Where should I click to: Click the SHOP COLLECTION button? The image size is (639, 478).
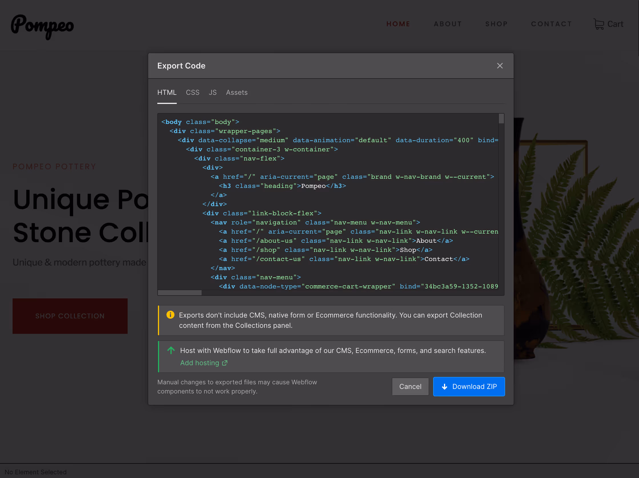70,316
